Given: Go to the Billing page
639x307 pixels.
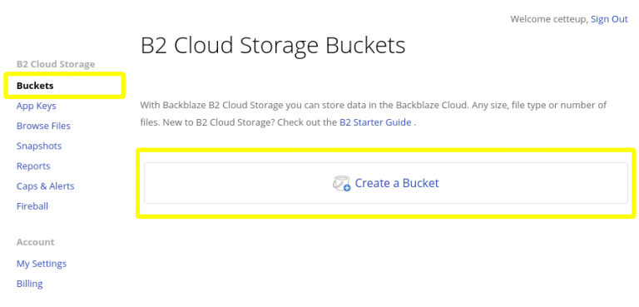Looking at the screenshot, I should coord(29,284).
